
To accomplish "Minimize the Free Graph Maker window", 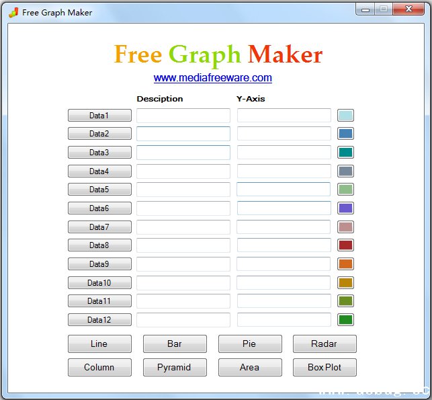I will coord(365,9).
